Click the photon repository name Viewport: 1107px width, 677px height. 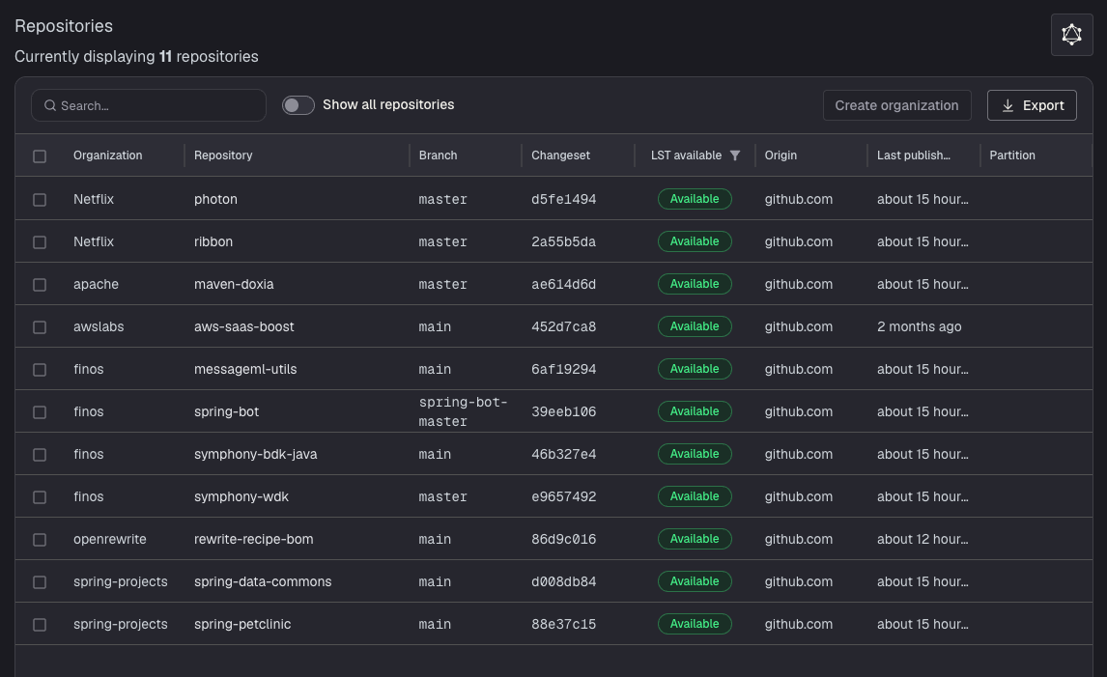215,199
